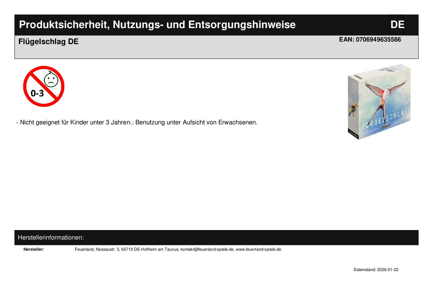This screenshot has height=308, width=436.
Task: Click the bold "Hersteller:" label
Action: [x=34, y=250]
